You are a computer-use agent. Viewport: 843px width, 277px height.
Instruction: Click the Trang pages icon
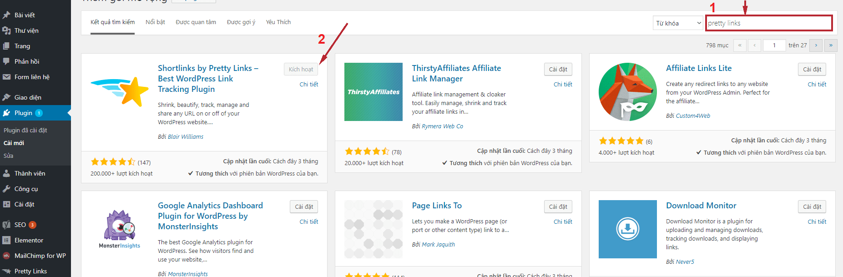click(x=6, y=46)
